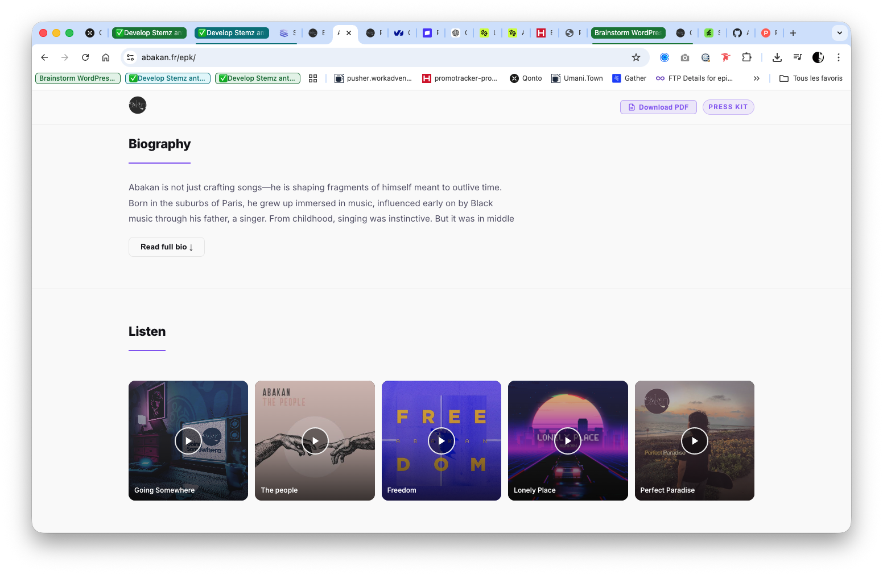Show hidden bookmarks with the double chevron
The height and width of the screenshot is (575, 883).
pos(757,78)
